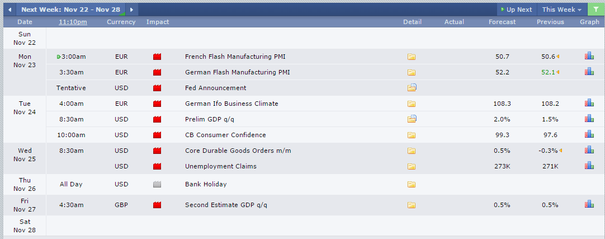
Task: Click the green filter funnel icon
Action: pyautogui.click(x=595, y=10)
